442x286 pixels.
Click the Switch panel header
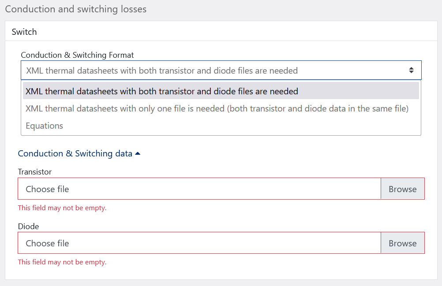24,32
